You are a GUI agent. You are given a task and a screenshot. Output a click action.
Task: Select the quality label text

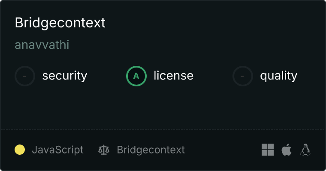tap(278, 76)
